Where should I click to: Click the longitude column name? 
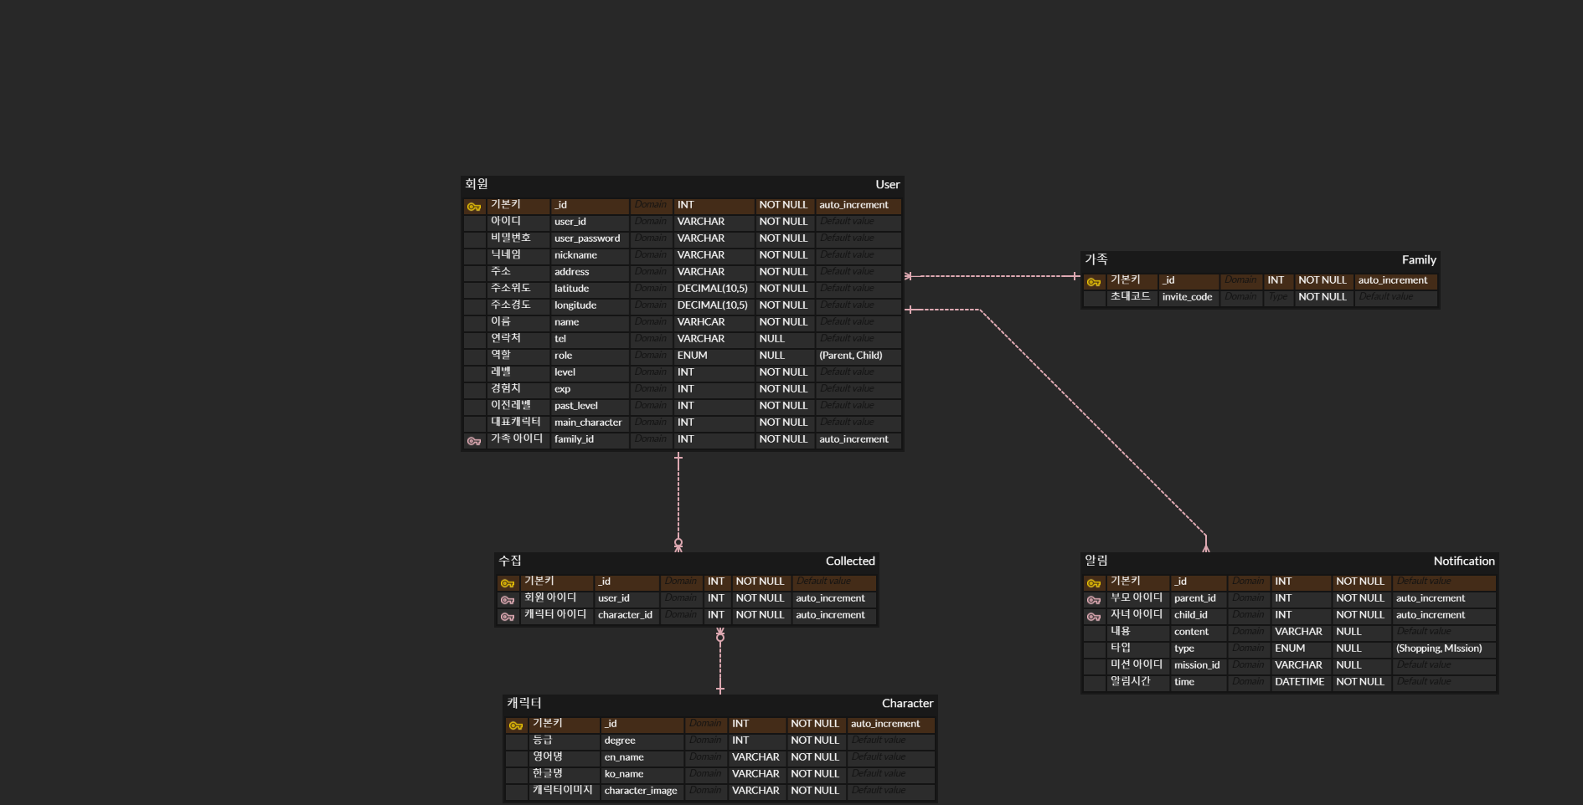tap(575, 305)
